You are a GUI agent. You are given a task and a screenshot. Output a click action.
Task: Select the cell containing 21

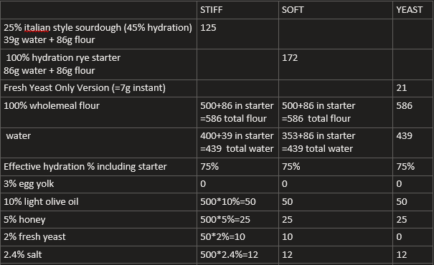tap(412, 88)
